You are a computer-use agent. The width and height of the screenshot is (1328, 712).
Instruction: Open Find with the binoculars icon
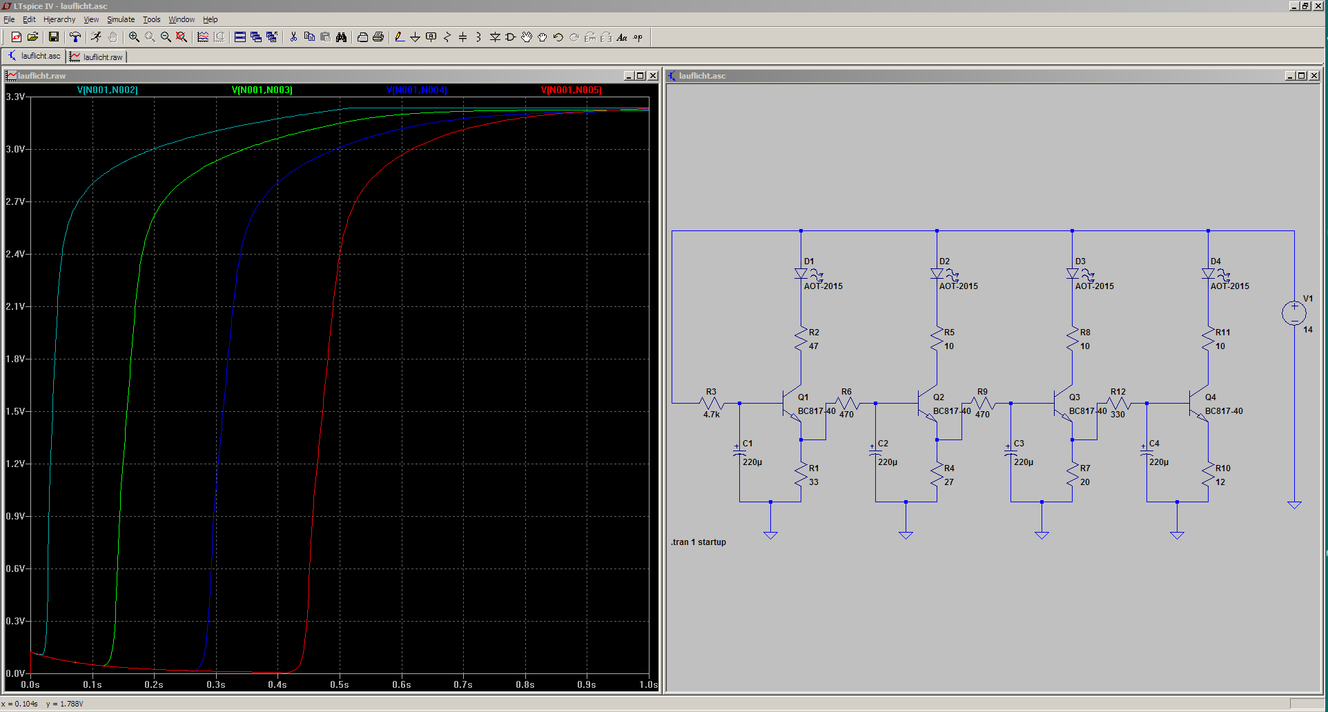click(341, 37)
